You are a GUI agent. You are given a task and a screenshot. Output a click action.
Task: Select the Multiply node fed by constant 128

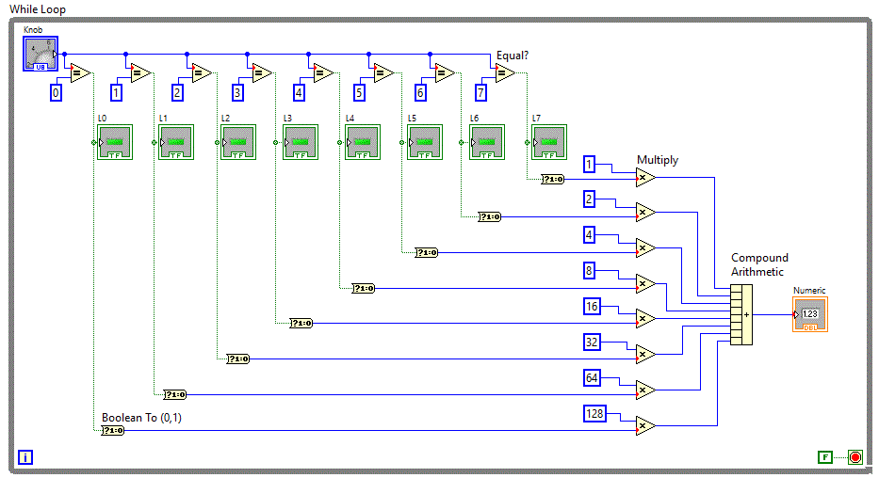click(x=644, y=425)
